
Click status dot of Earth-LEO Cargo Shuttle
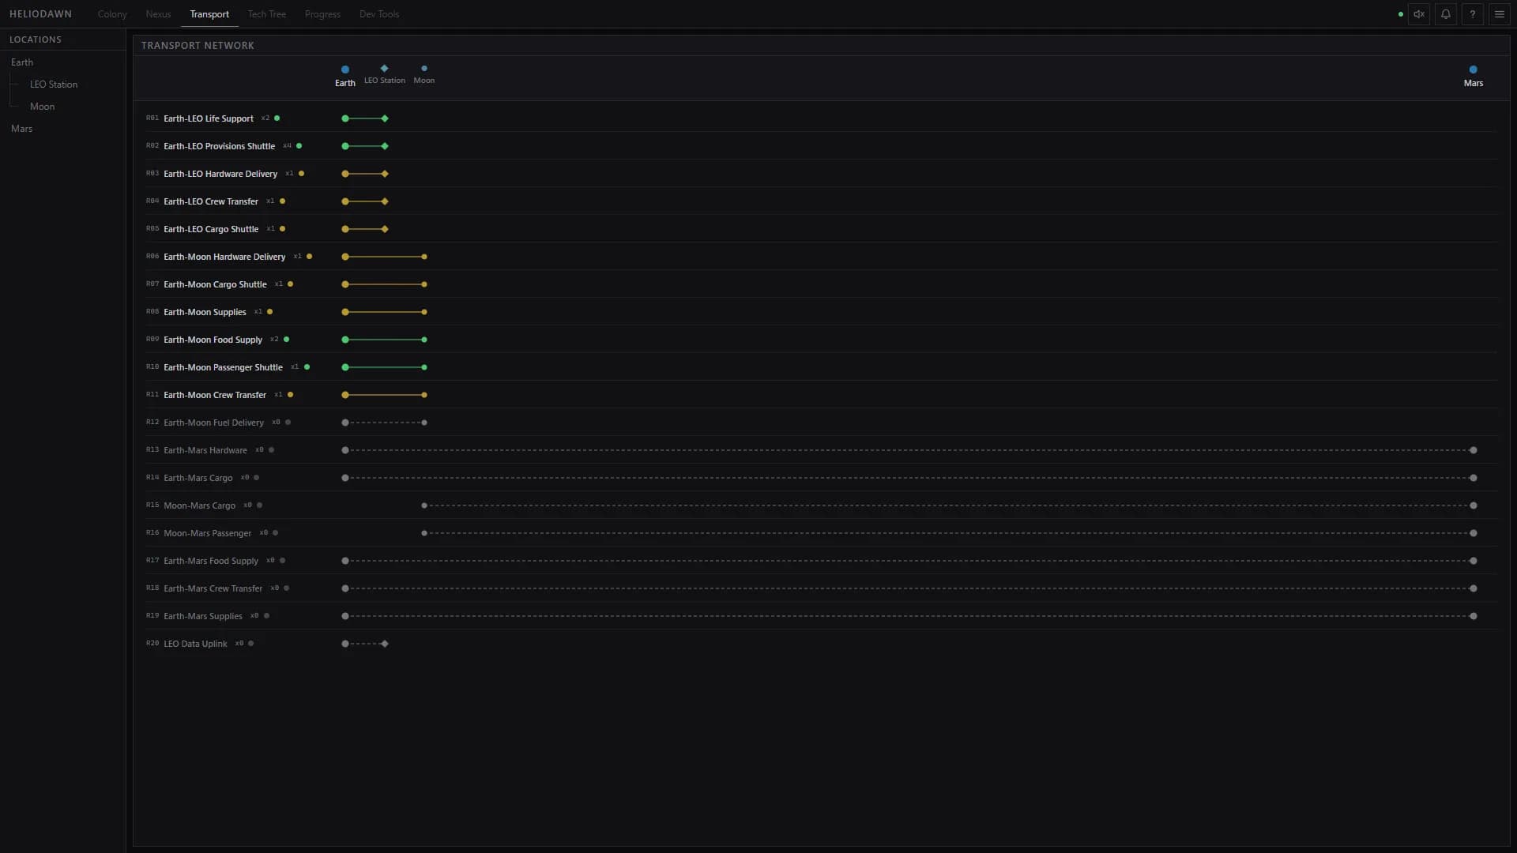pos(282,229)
